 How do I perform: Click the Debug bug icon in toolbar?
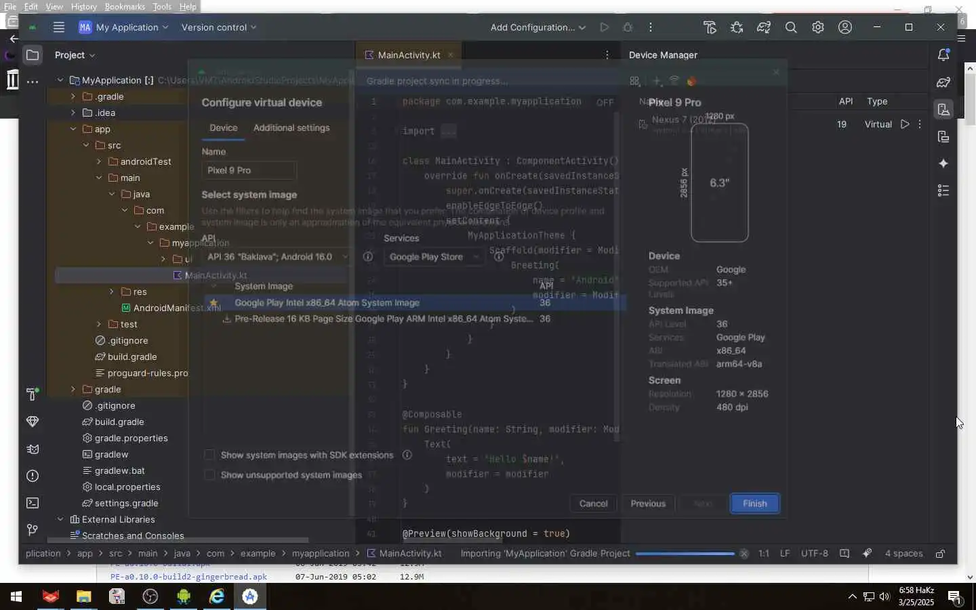[628, 27]
